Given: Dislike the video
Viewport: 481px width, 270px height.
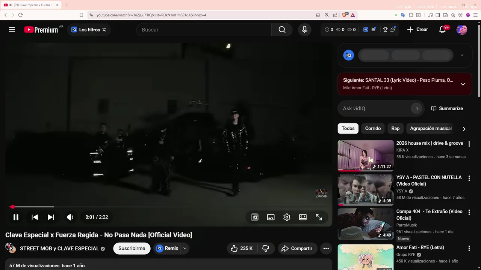Looking at the screenshot, I should (266, 248).
